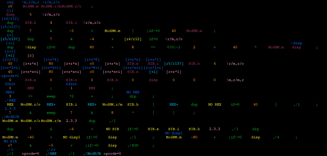
Task: Select the orange '3' under REX+
Action: point(10,97)
